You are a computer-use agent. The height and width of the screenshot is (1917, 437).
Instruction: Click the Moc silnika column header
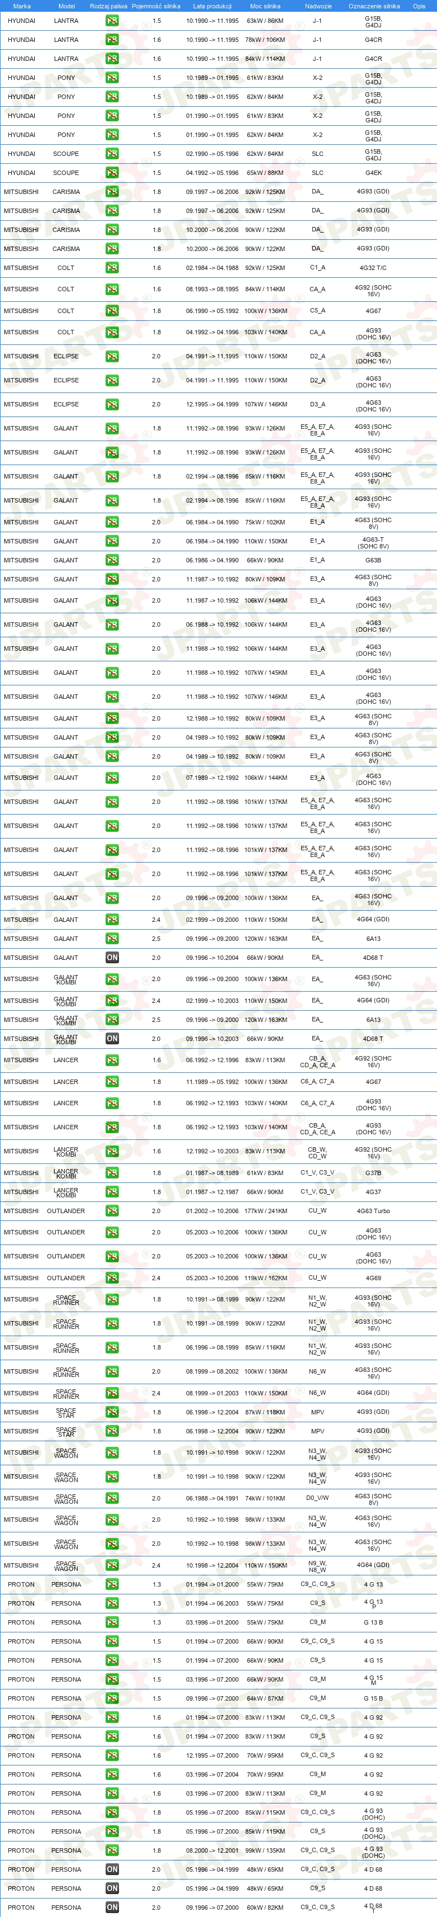pos(266,6)
